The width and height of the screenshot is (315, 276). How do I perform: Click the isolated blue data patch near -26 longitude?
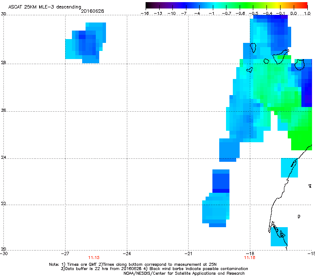click(x=86, y=43)
